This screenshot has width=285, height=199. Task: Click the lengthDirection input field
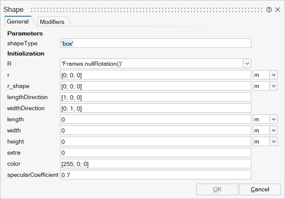pos(155,97)
